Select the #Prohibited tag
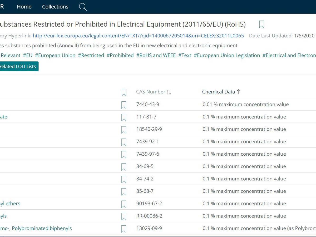316x237 pixels. pyautogui.click(x=120, y=55)
